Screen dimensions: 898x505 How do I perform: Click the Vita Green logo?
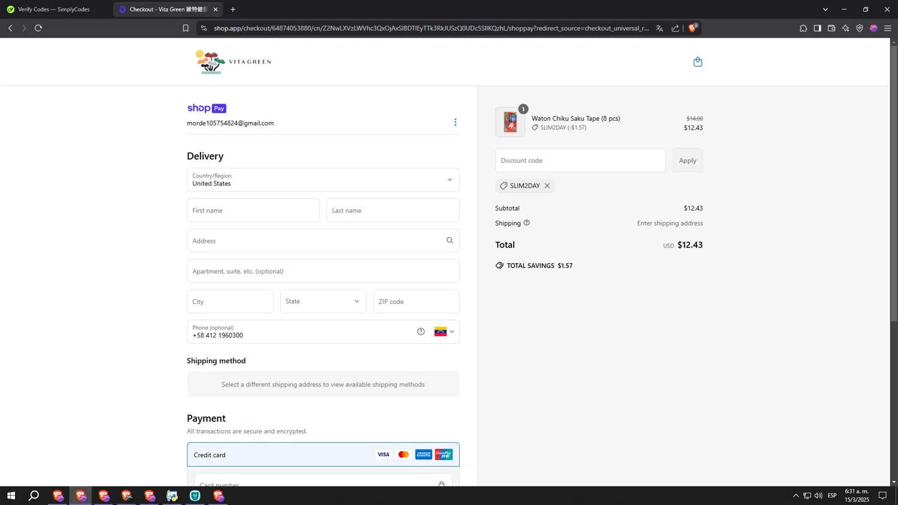pyautogui.click(x=233, y=62)
